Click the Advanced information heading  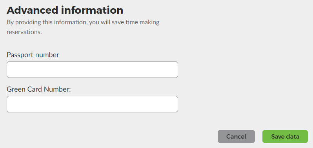pos(65,10)
